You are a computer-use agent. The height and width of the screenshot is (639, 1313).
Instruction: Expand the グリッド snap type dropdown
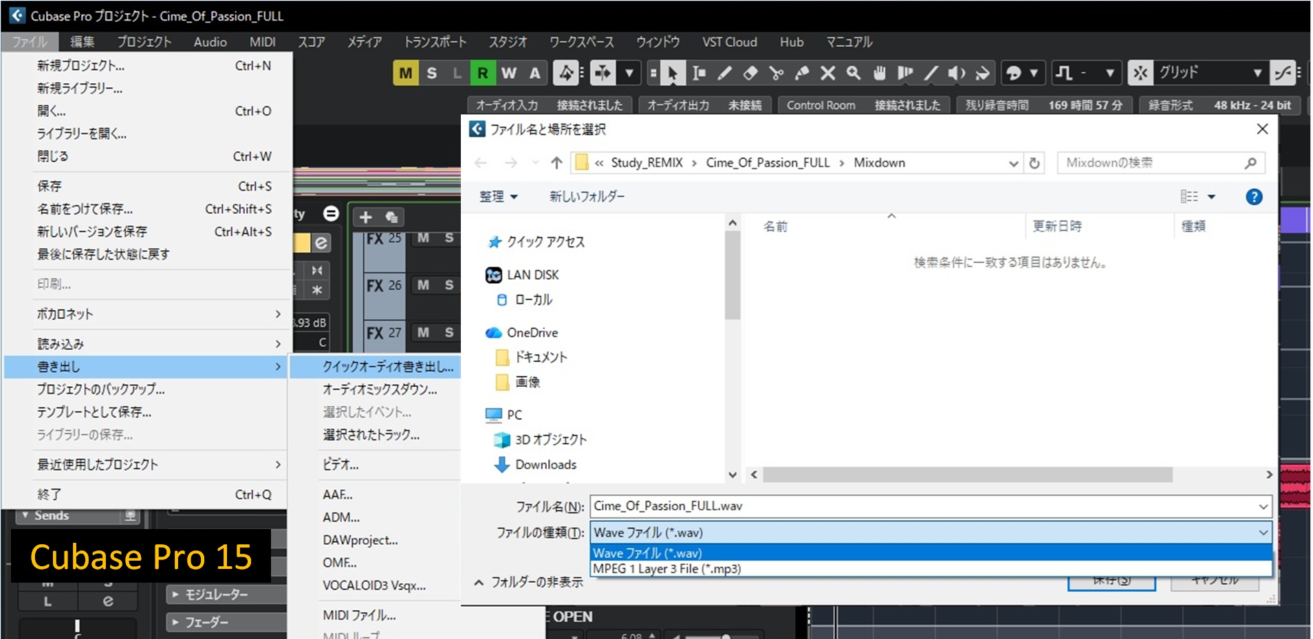(x=1257, y=73)
